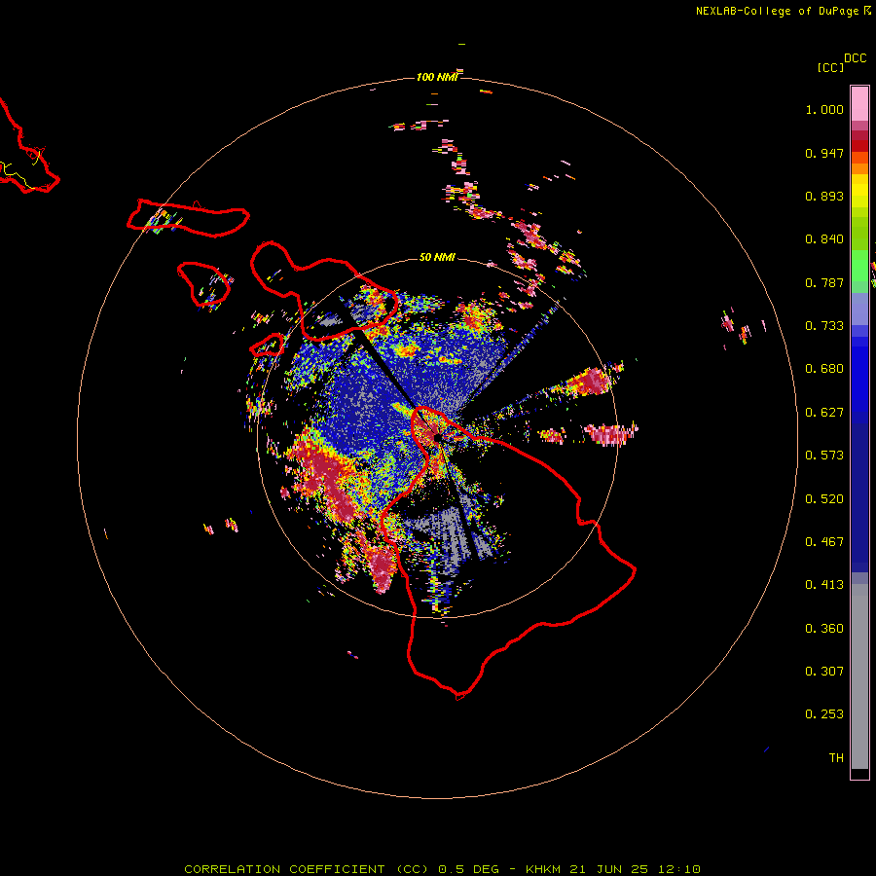The height and width of the screenshot is (876, 876).
Task: Click the KHKM station identifier in caption
Action: click(543, 869)
